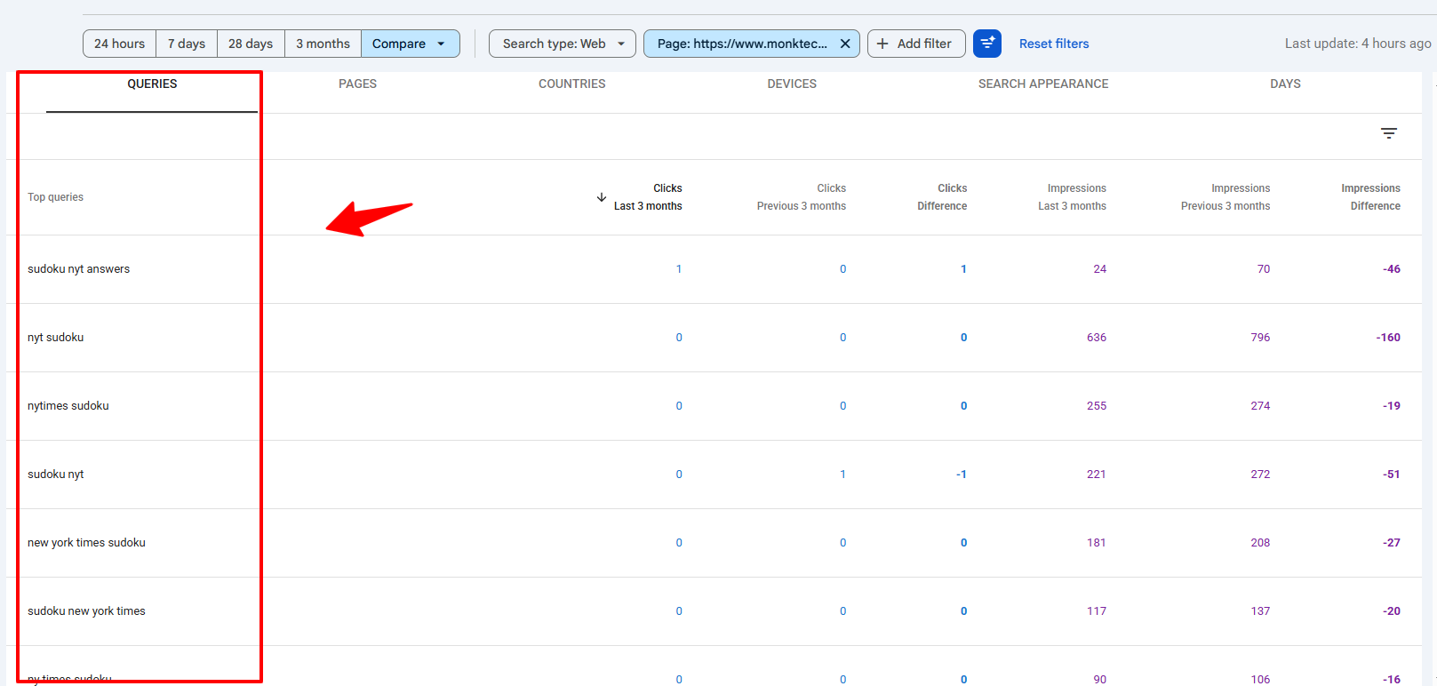Select the 'sudoku new york times' query
The height and width of the screenshot is (686, 1437).
86,611
